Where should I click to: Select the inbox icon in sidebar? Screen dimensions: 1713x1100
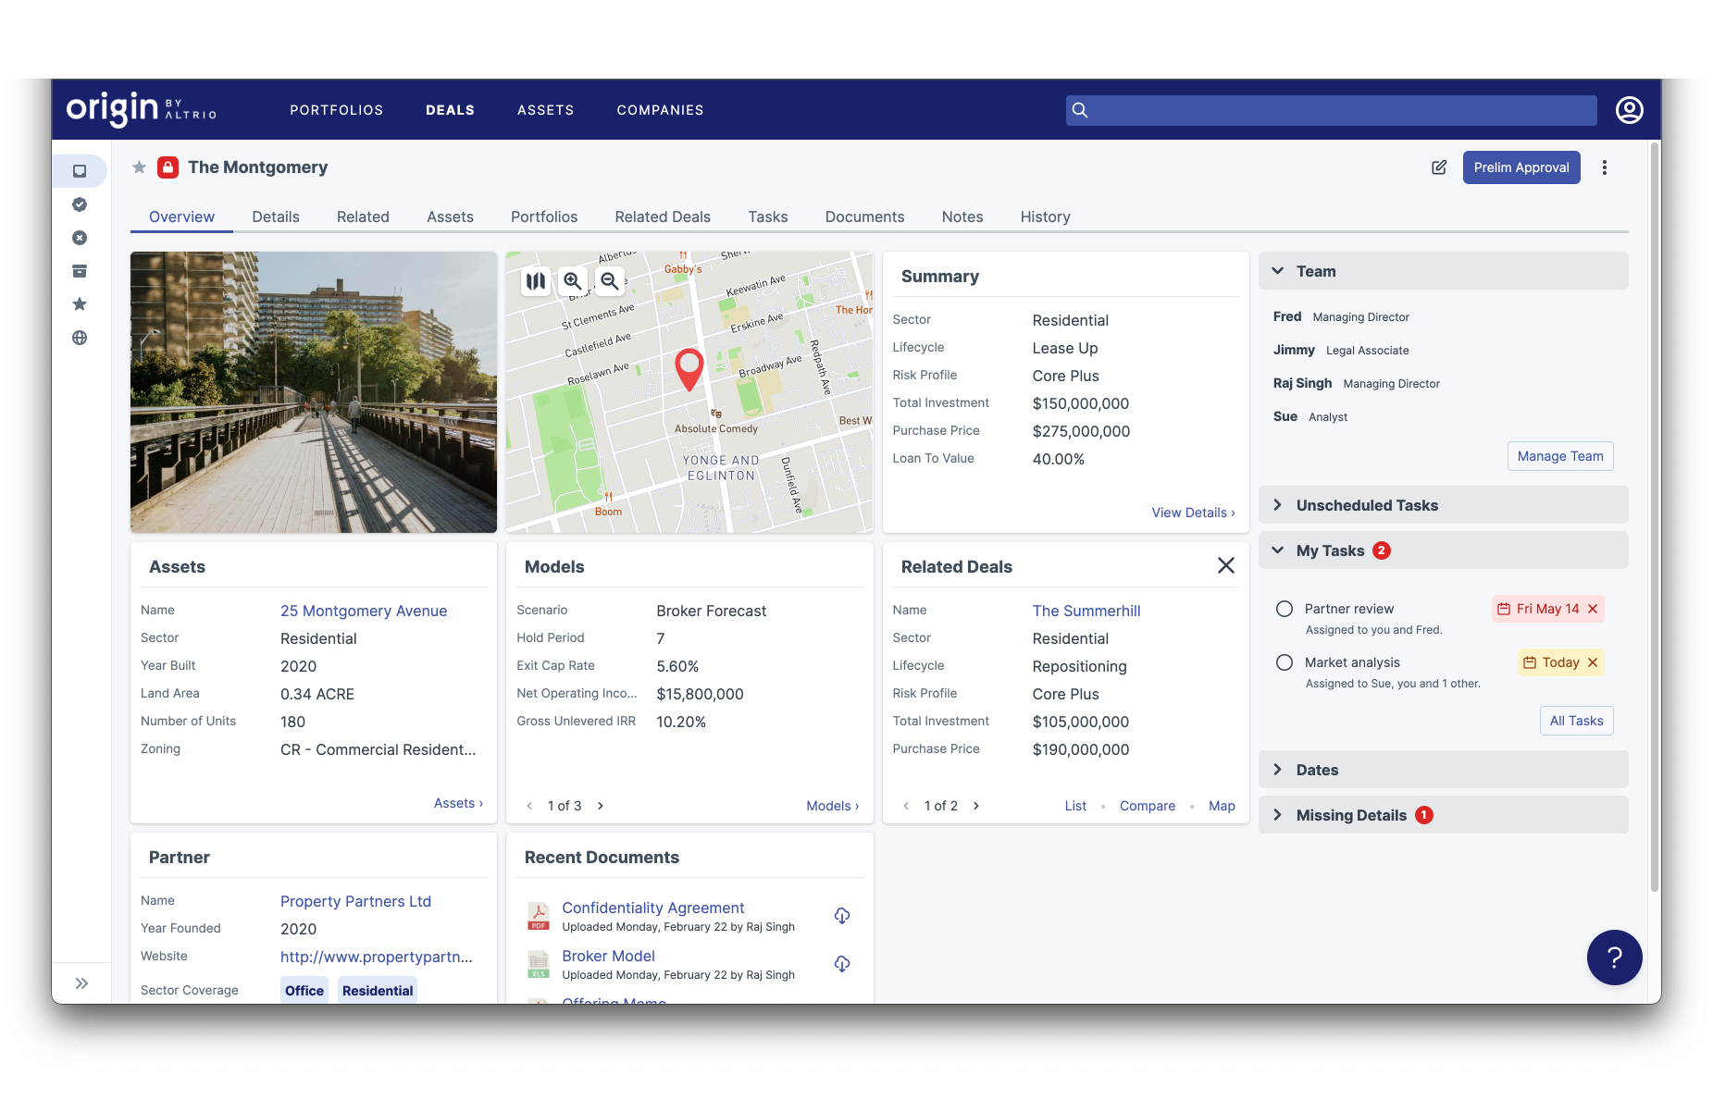tap(80, 171)
